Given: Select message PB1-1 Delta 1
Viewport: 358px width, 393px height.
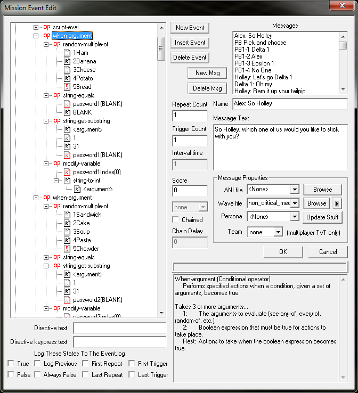Looking at the screenshot, I should pyautogui.click(x=251, y=50).
